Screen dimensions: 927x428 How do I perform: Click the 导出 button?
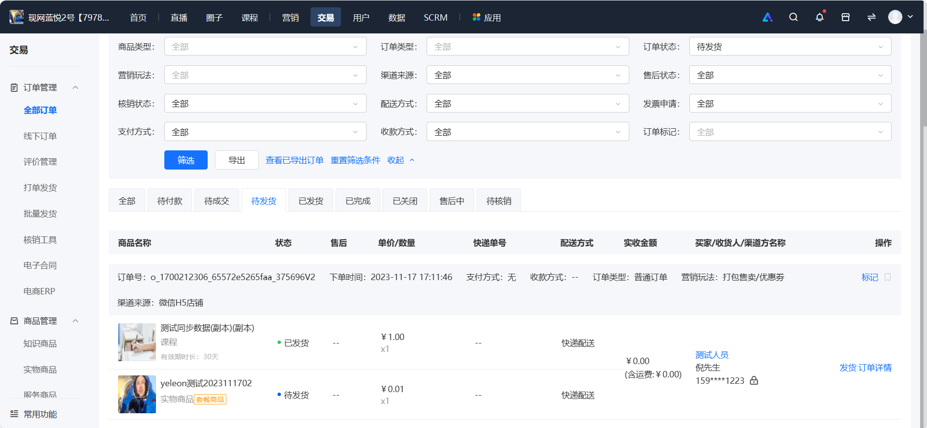coord(237,160)
